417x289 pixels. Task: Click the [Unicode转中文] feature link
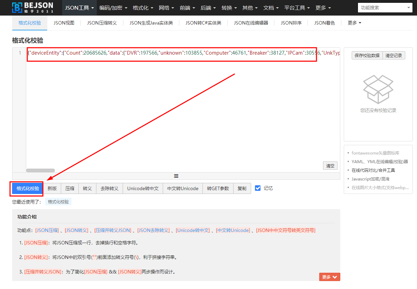[193, 230]
